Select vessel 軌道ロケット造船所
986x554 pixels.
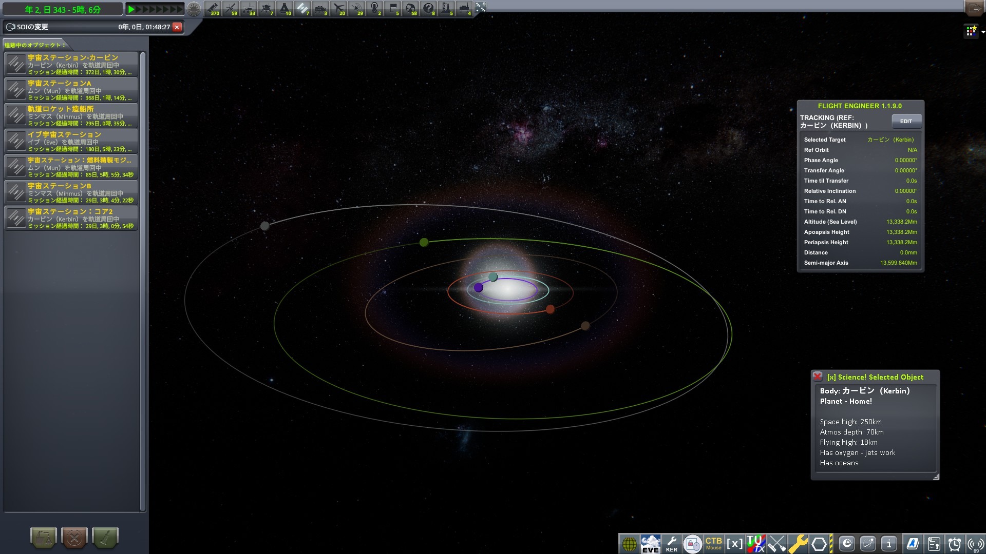(71, 115)
